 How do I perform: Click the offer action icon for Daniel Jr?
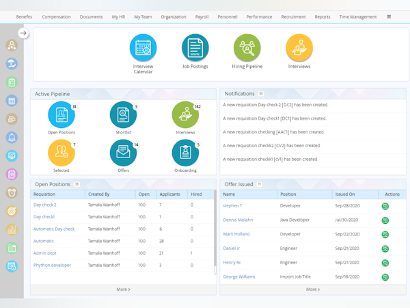coord(385,248)
